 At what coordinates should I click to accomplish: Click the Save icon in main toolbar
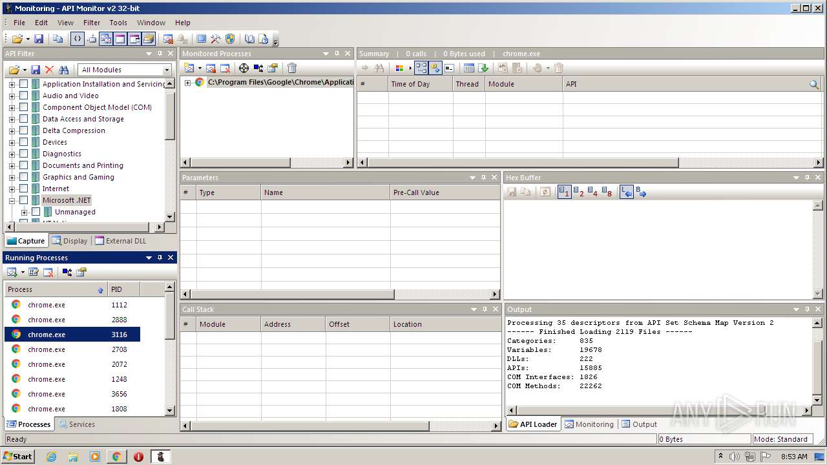click(39, 39)
